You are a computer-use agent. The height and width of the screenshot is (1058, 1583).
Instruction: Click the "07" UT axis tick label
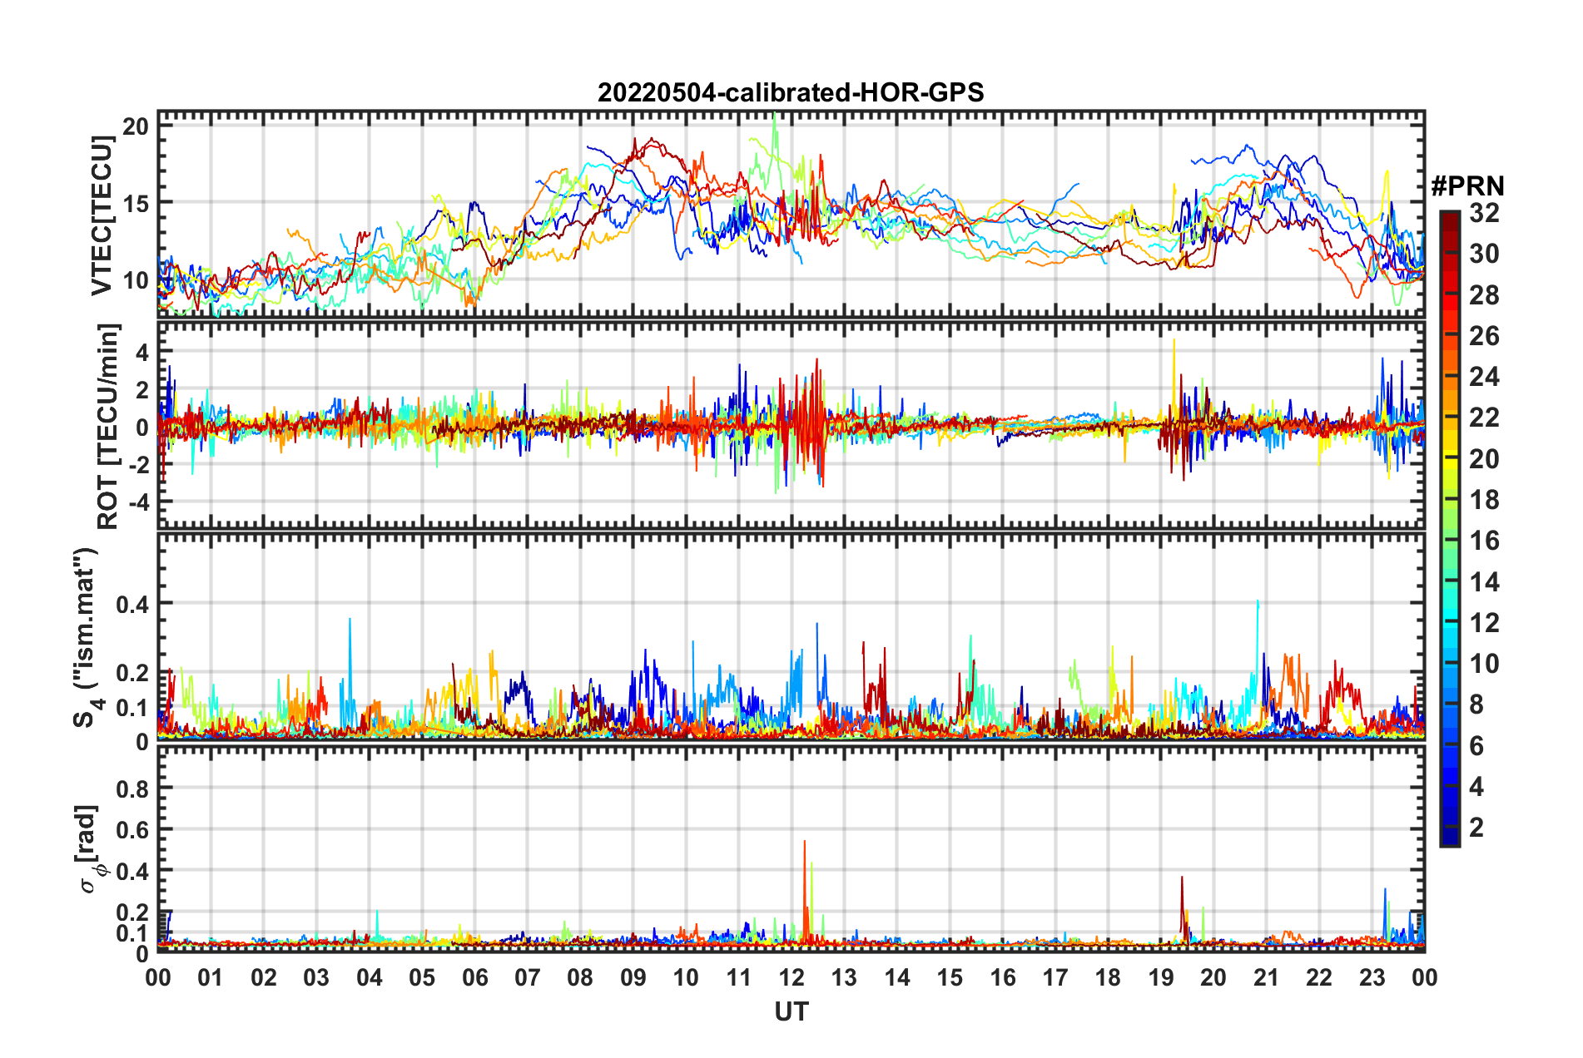(x=528, y=977)
